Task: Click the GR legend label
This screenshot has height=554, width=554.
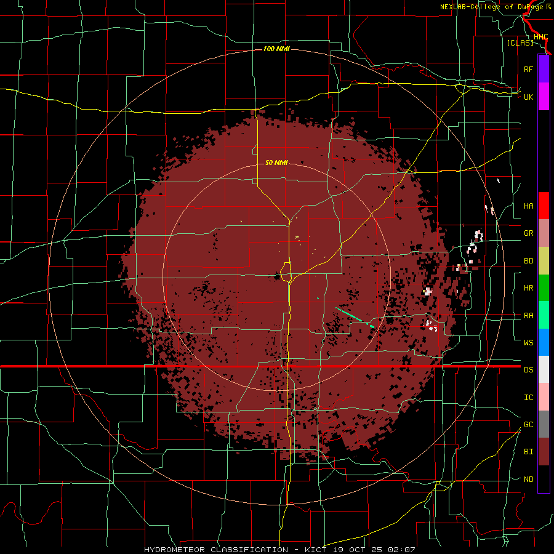Action: (528, 233)
